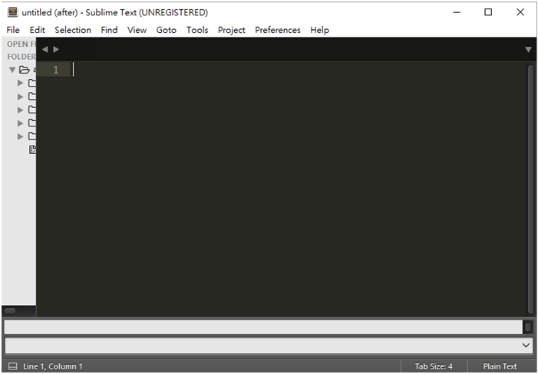The image size is (538, 374).
Task: Click the editor vertical scrollbar
Action: pos(530,189)
